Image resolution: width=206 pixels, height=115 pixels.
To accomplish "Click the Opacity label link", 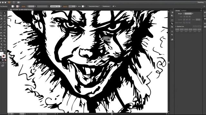I will pos(65,6).
